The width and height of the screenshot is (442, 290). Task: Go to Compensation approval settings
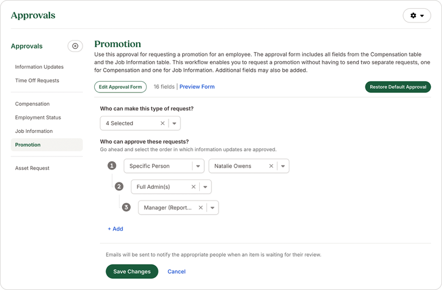(32, 104)
